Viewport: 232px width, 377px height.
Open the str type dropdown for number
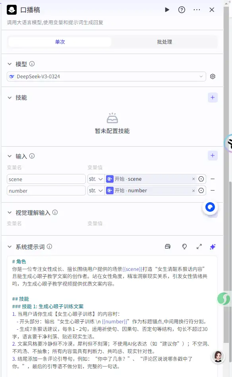[96, 191]
